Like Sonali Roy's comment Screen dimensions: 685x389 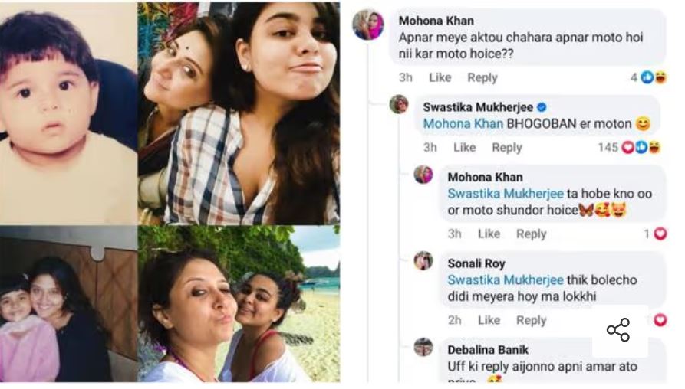(489, 321)
